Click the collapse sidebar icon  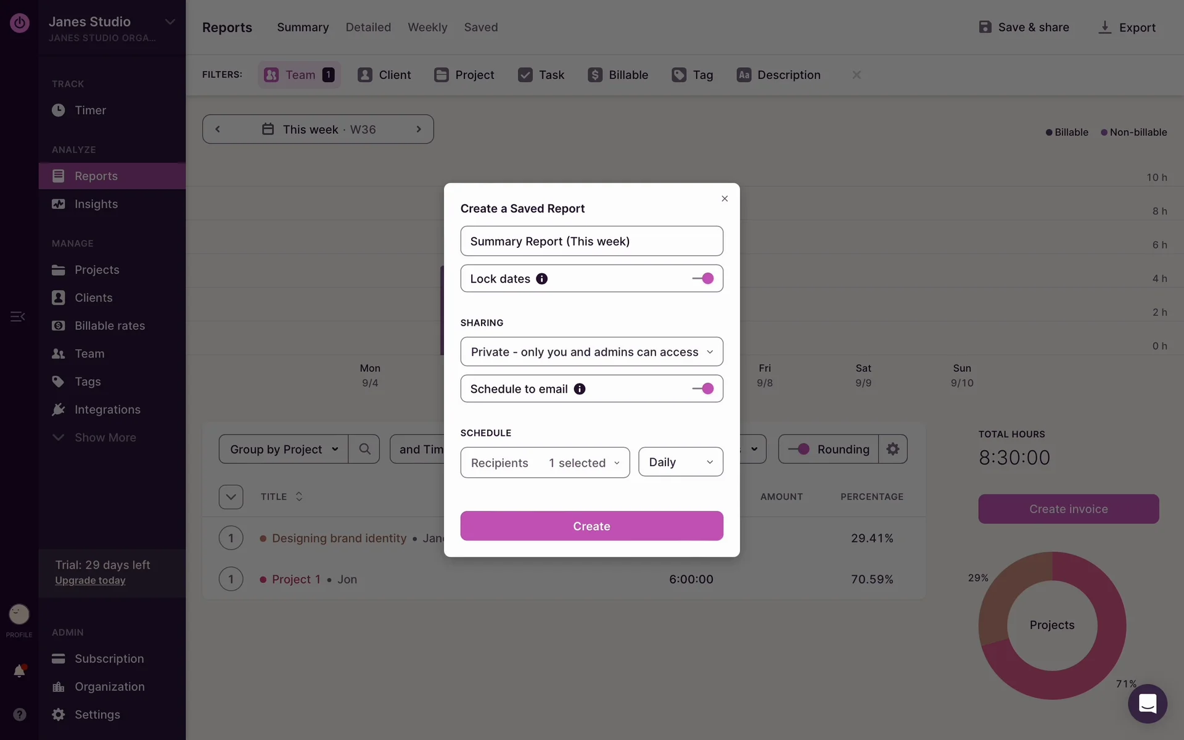tap(17, 316)
